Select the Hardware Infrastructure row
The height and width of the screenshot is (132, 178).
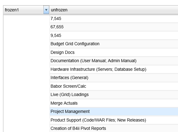pos(114,70)
